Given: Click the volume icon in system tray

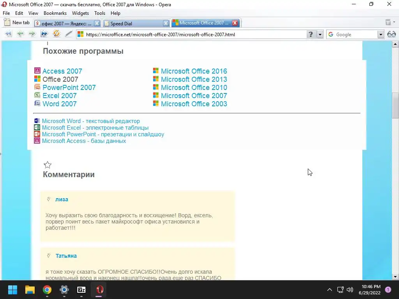Looking at the screenshot, I should tap(350, 290).
